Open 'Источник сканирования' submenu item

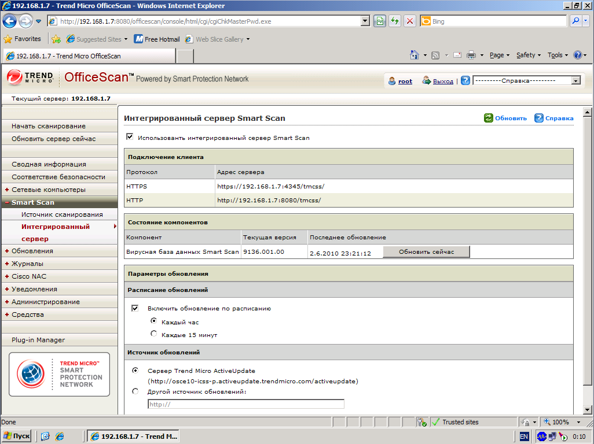click(x=62, y=214)
